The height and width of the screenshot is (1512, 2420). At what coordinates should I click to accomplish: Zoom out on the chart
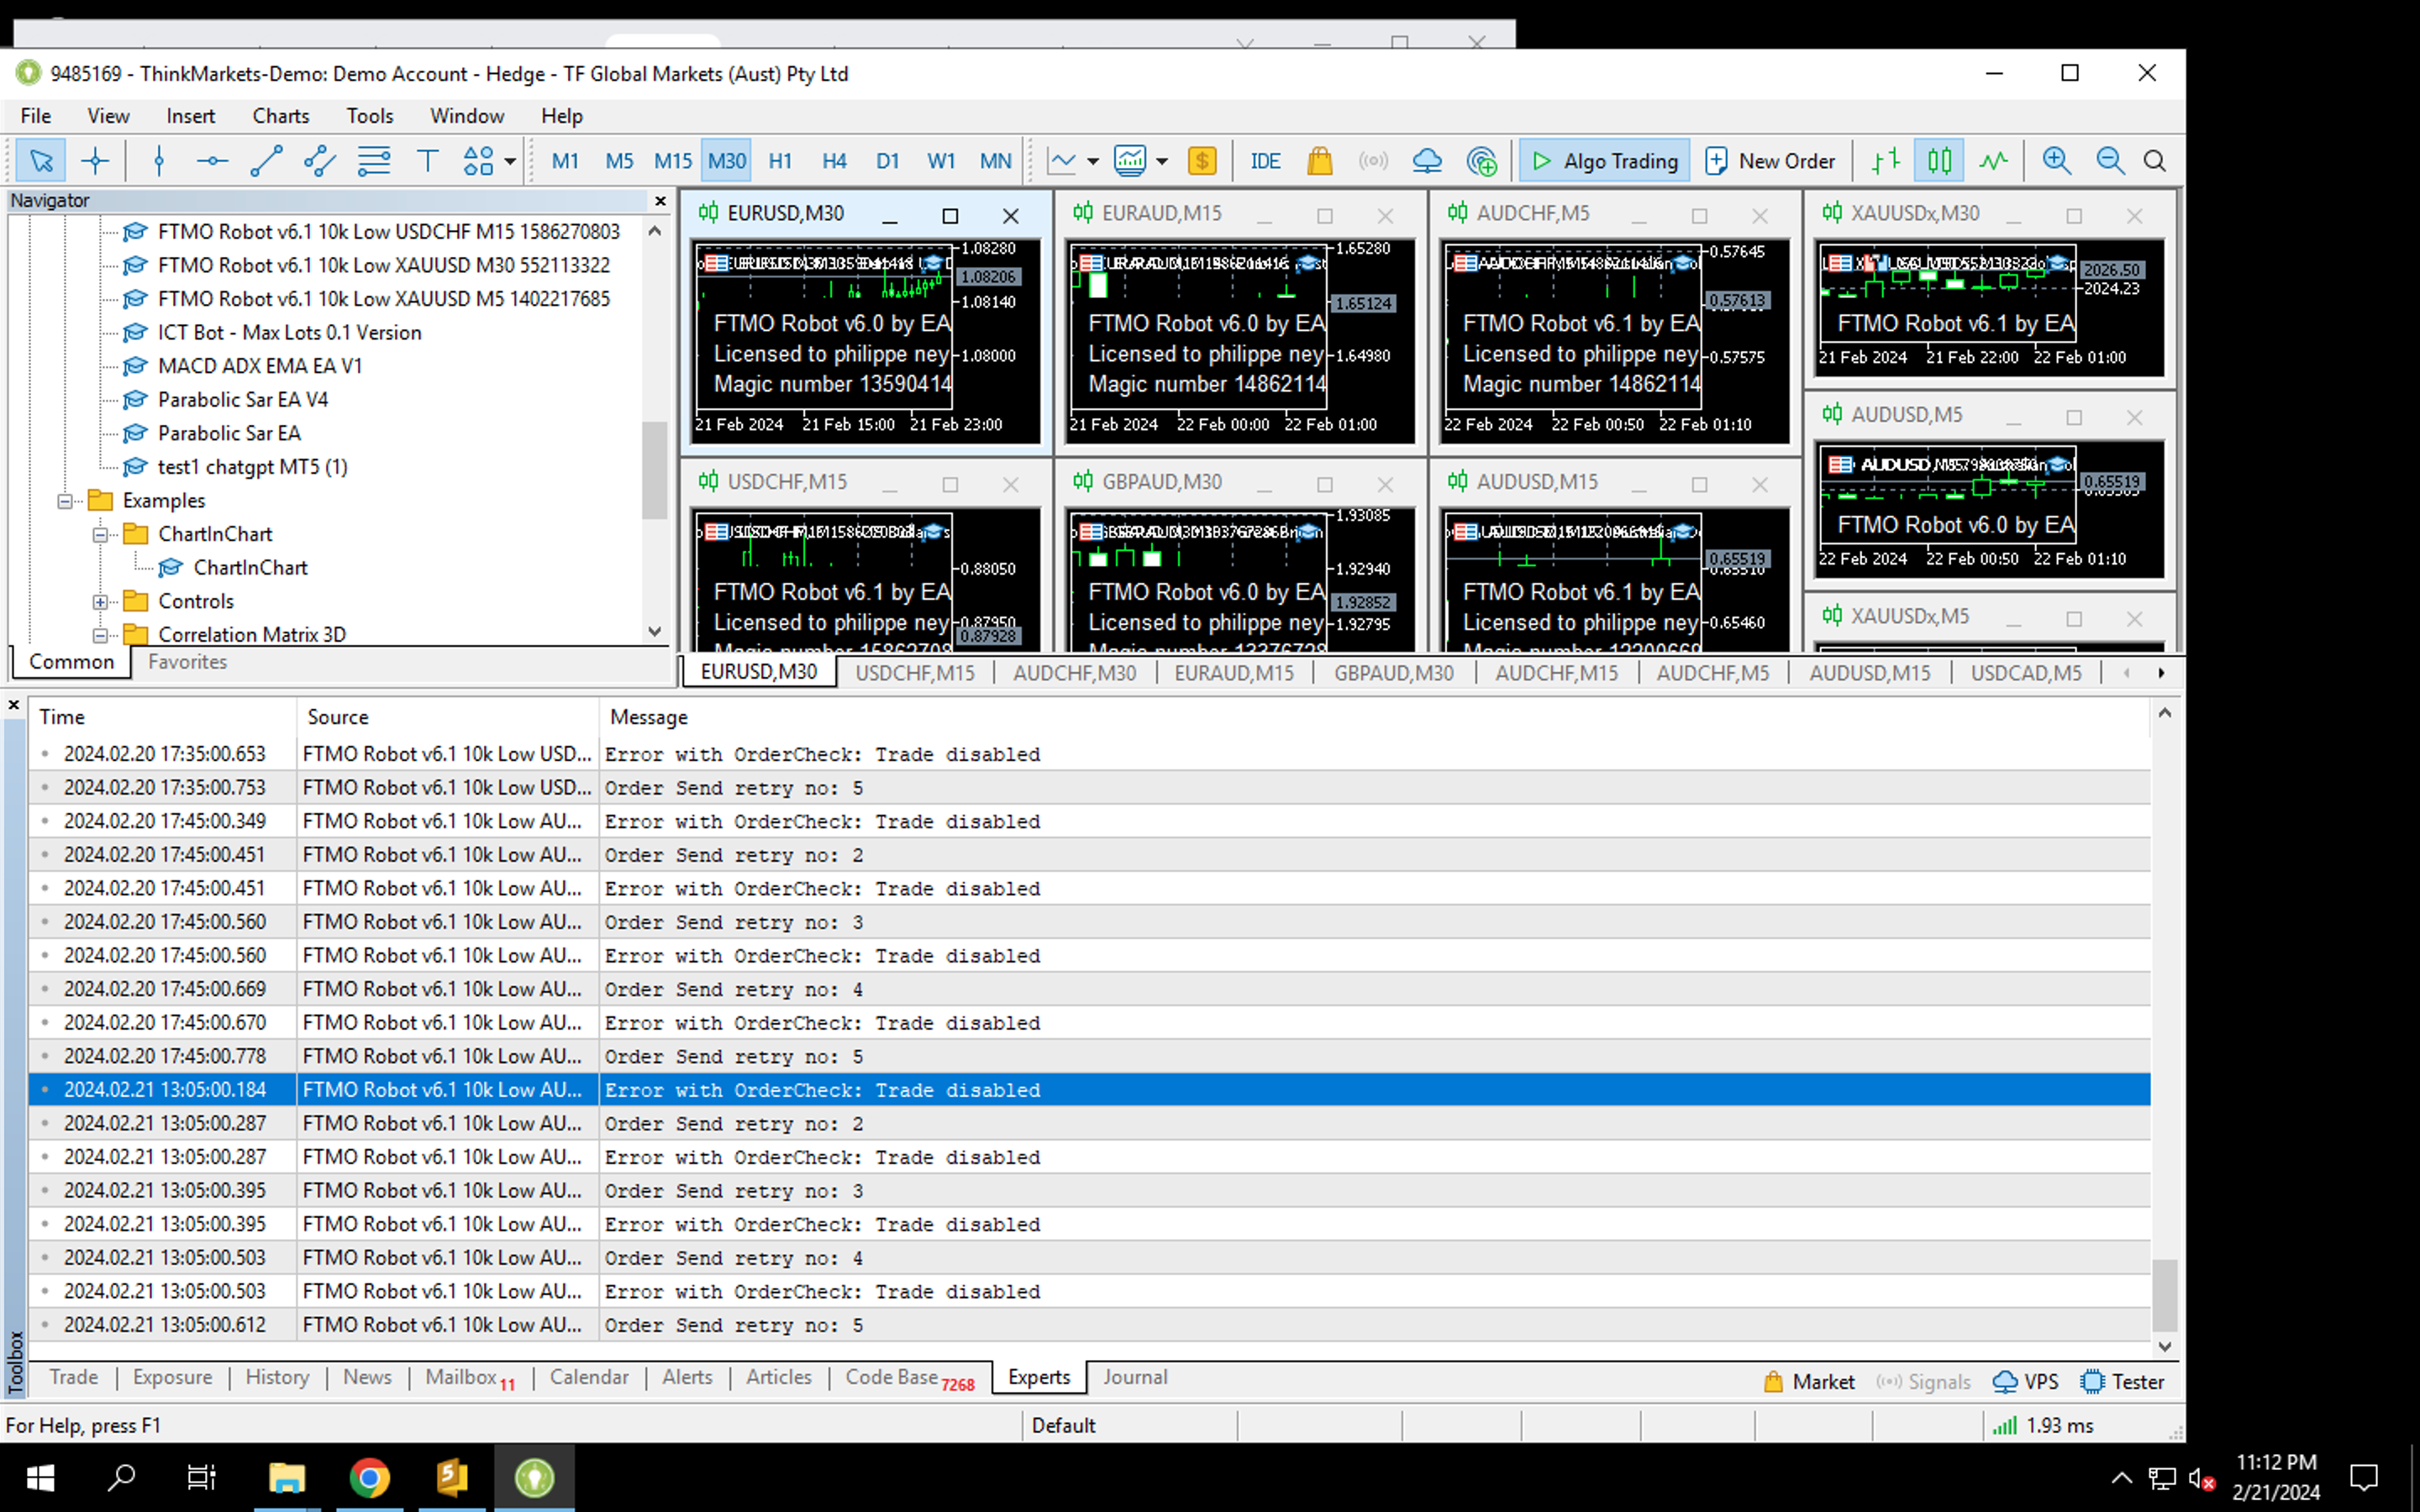[2110, 161]
